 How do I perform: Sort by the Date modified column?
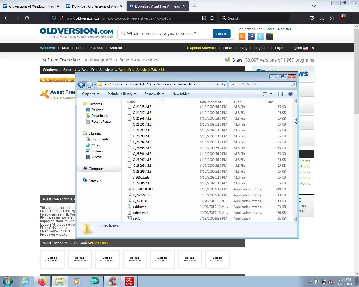coord(210,102)
